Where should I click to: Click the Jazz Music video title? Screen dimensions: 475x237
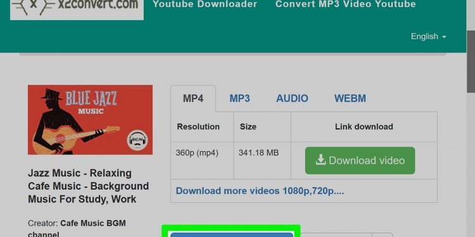pyautogui.click(x=89, y=186)
